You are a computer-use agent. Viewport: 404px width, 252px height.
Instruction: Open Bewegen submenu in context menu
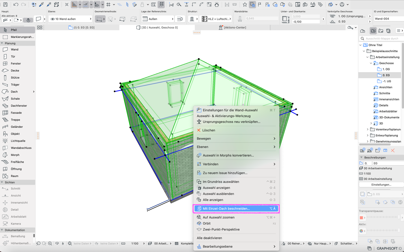pos(236,138)
